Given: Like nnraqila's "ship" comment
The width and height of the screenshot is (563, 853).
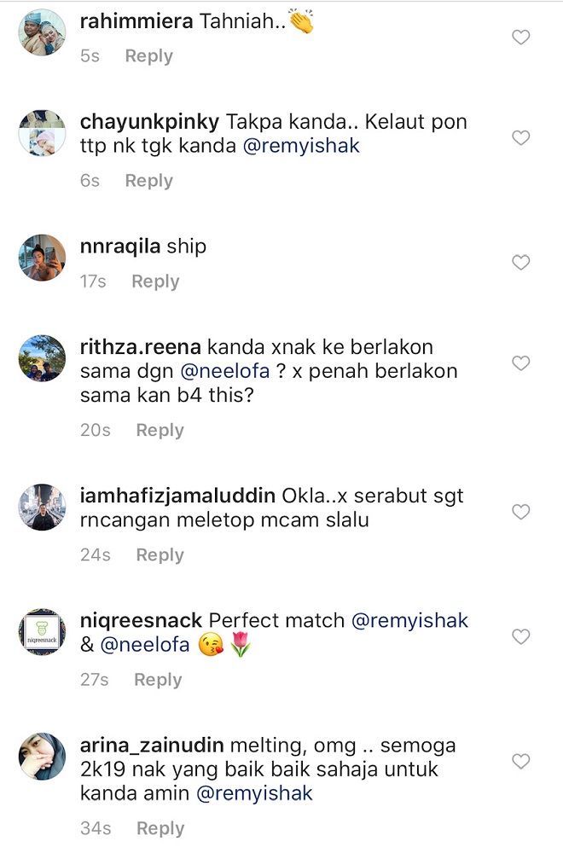Looking at the screenshot, I should coord(520,263).
